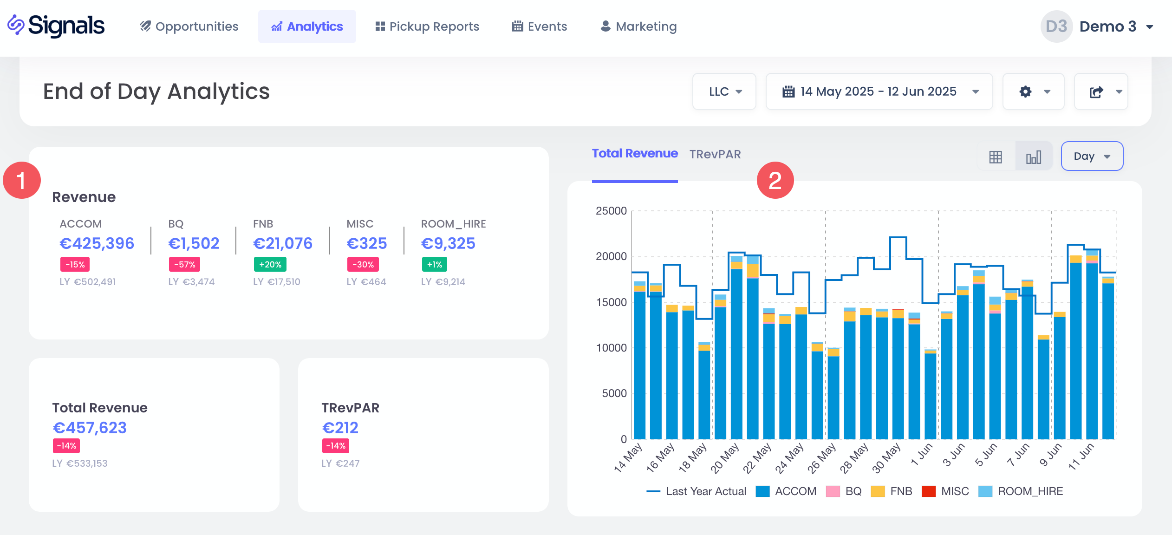Click the Events calendar icon

pyautogui.click(x=517, y=26)
